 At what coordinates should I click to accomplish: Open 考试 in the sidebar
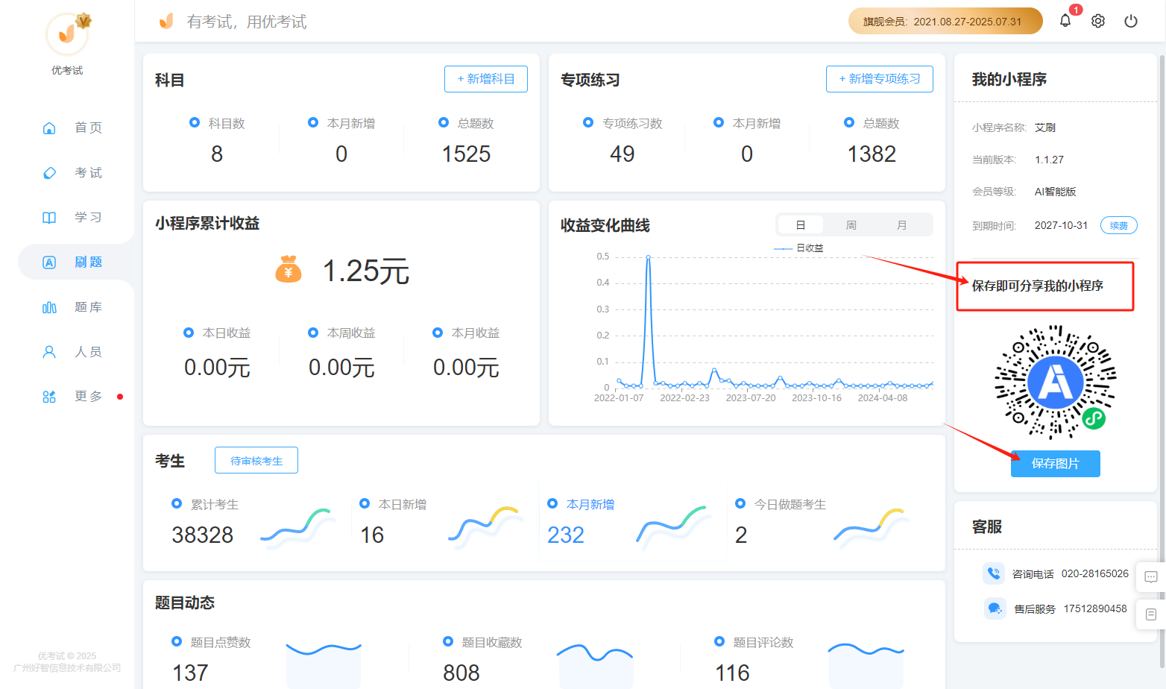(x=88, y=173)
